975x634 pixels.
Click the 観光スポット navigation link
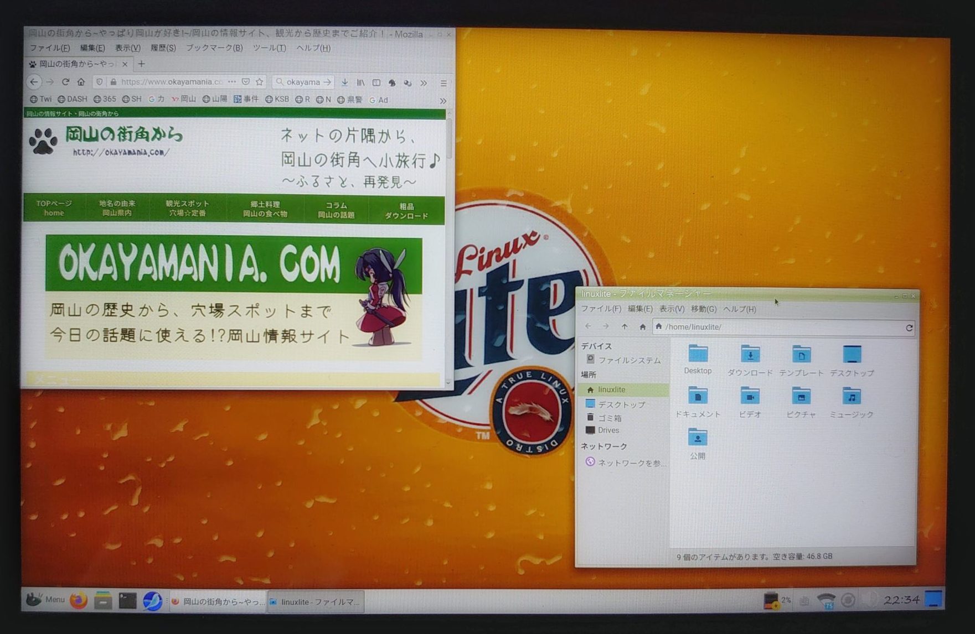[x=187, y=208]
